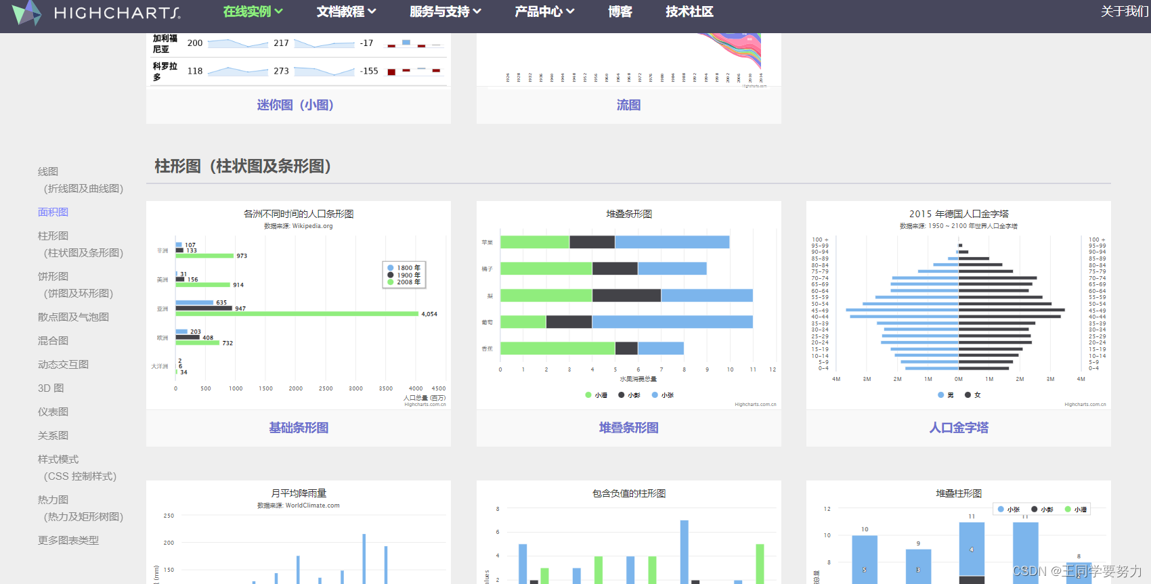Open the 在线实例 dropdown menu
Image resolution: width=1151 pixels, height=584 pixels.
253,12
